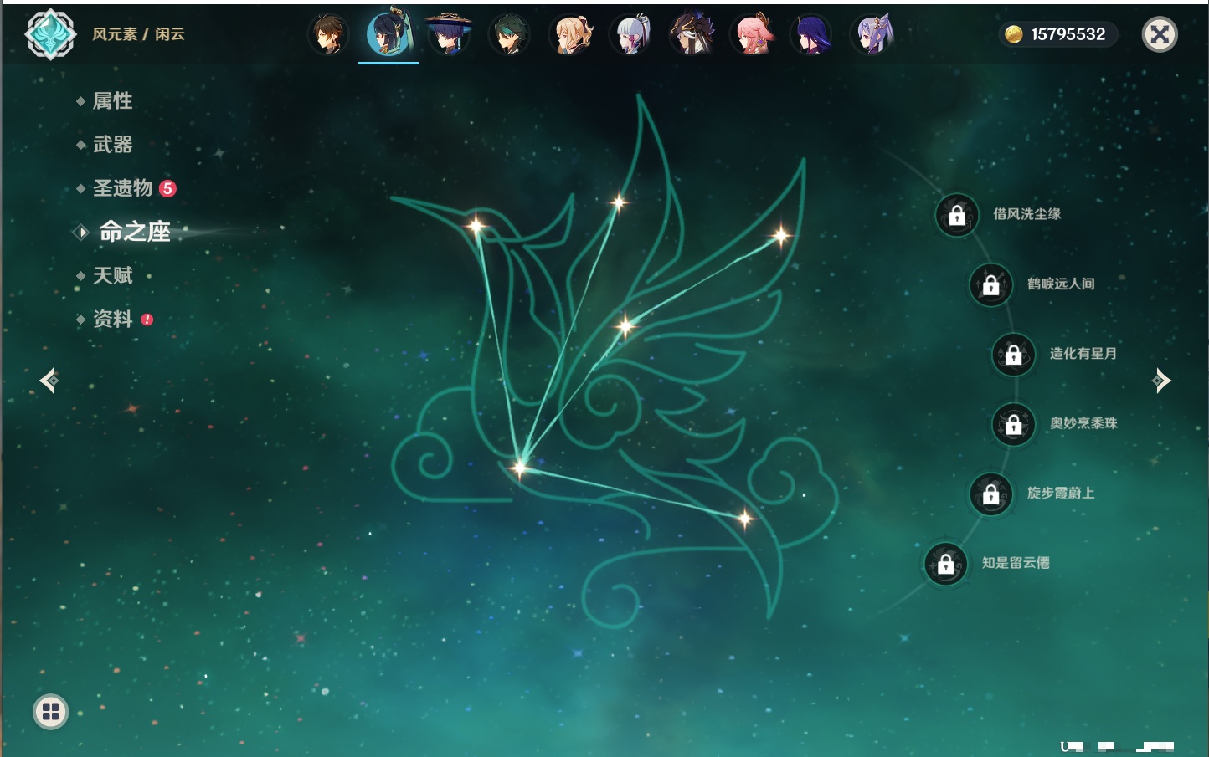Select Xiao's character portrait
Viewport: 1209px width, 757px height.
pos(509,35)
